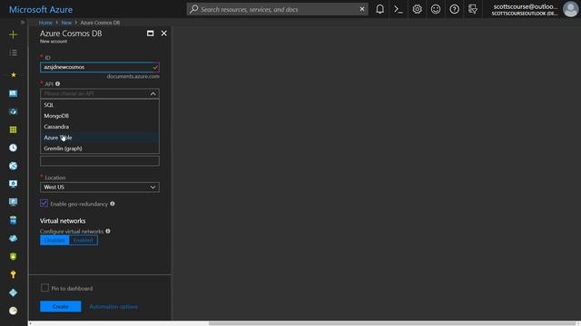Open Virtual machines monitor icon
This screenshot has height=326, width=581.
coord(13,184)
